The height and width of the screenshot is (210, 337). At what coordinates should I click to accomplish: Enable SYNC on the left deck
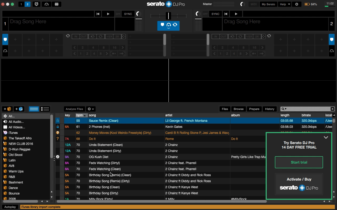point(128,14)
